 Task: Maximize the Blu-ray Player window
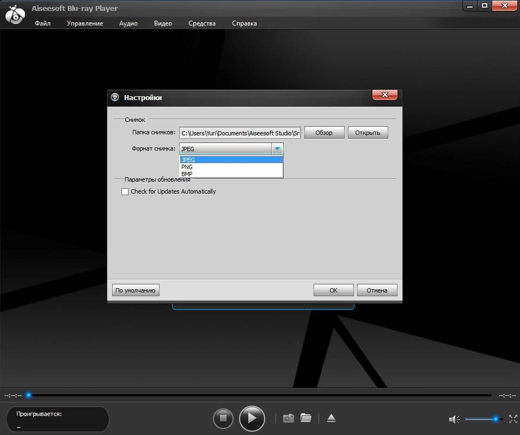click(x=485, y=5)
